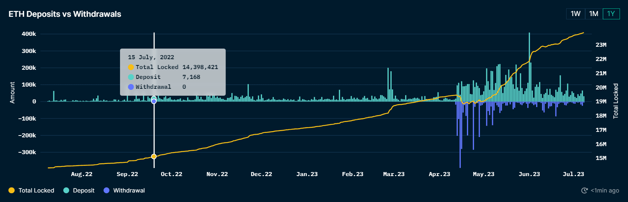The image size is (628, 202).
Task: Select the 1M time range tab
Action: (x=594, y=14)
